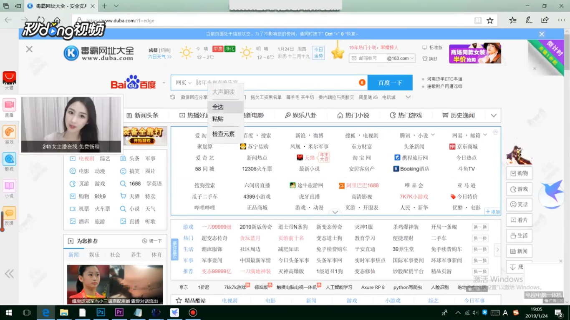The width and height of the screenshot is (570, 320).
Task: Click the settings gear in site grid
Action: 495,132
